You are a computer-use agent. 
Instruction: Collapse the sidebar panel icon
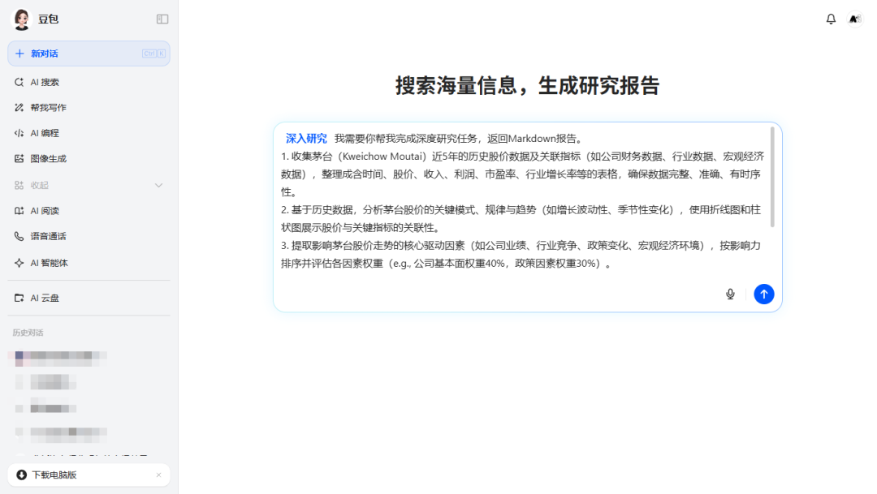(162, 19)
